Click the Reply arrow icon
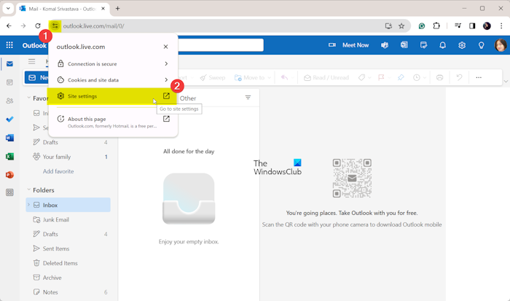 (284, 77)
